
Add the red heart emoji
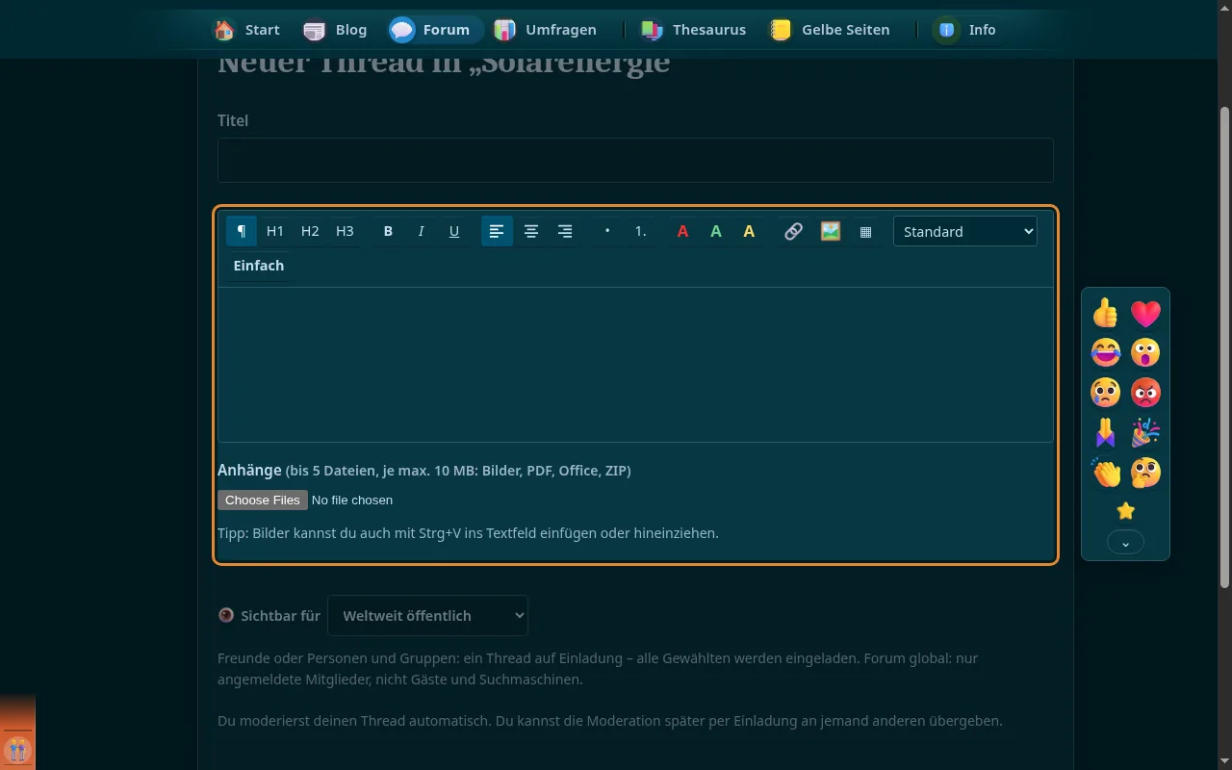coord(1145,312)
